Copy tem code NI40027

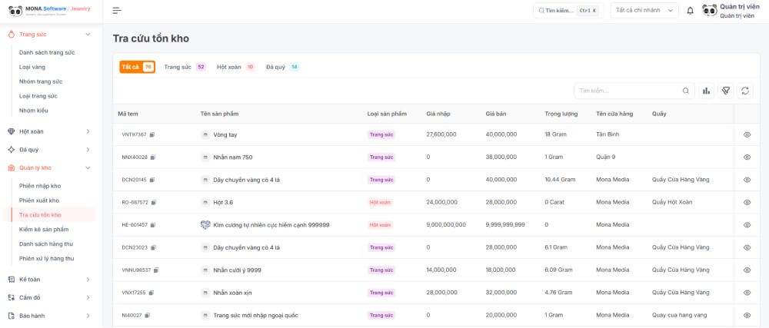[147, 315]
